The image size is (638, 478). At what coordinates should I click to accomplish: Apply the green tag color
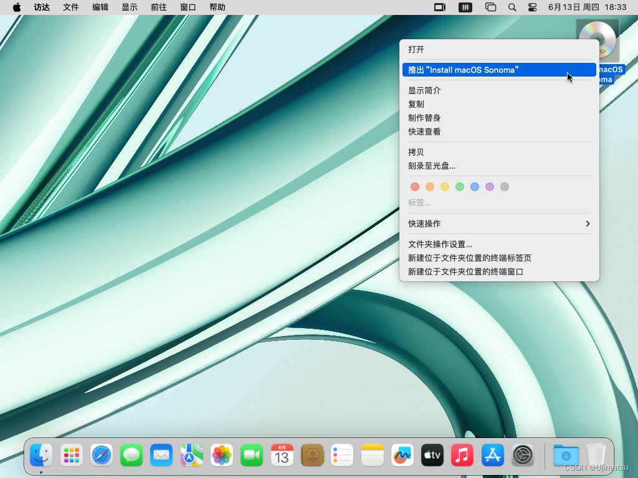460,187
